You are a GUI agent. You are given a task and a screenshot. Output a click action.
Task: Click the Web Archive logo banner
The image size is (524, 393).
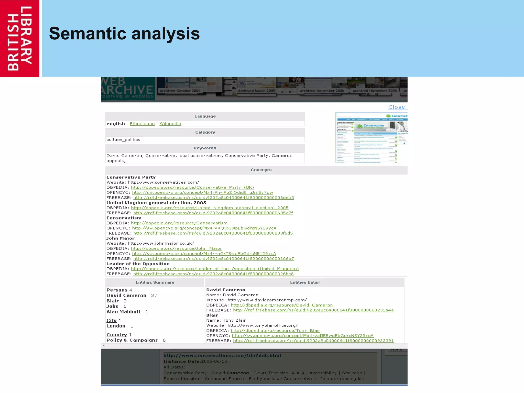point(128,88)
